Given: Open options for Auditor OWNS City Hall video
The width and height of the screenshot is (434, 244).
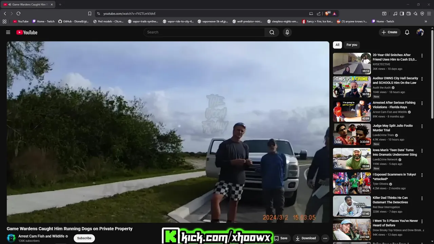Looking at the screenshot, I should click(422, 79).
